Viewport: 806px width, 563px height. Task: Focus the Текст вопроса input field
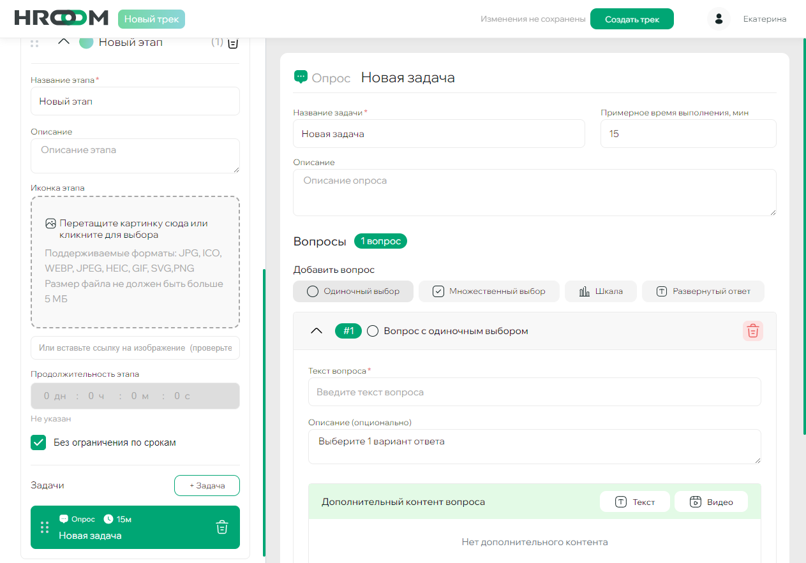point(534,392)
